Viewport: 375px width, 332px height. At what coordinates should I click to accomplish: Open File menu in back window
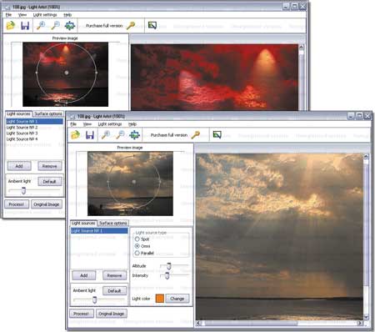(8, 15)
